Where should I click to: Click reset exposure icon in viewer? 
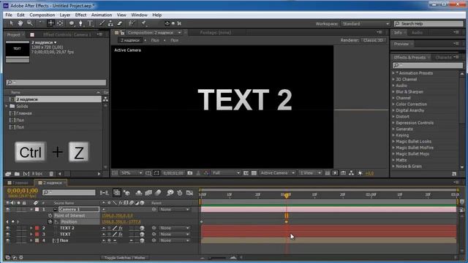[360, 173]
